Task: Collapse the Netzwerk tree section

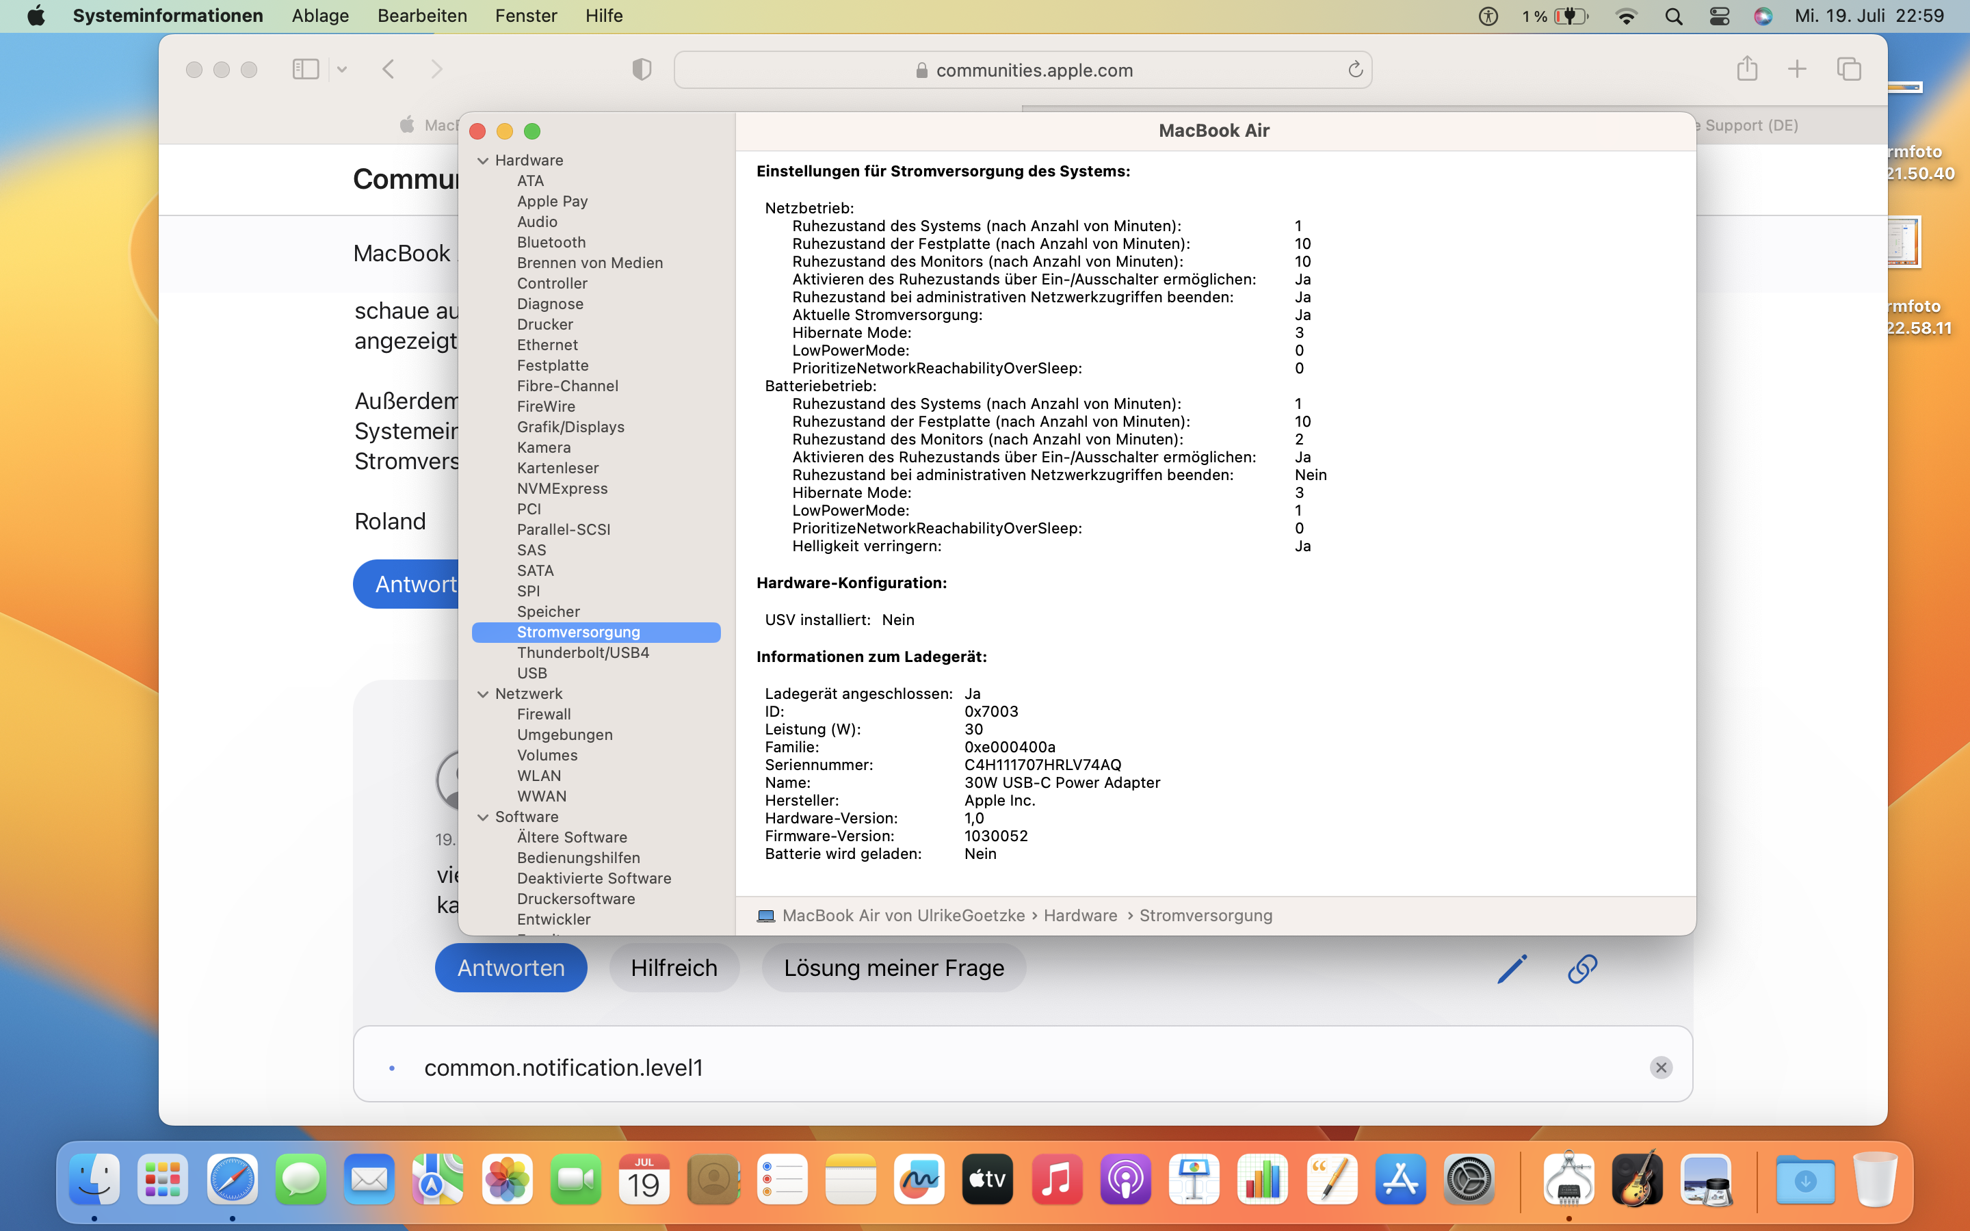Action: [x=483, y=693]
